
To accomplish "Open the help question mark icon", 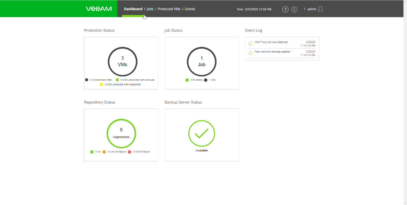I will [x=285, y=10].
